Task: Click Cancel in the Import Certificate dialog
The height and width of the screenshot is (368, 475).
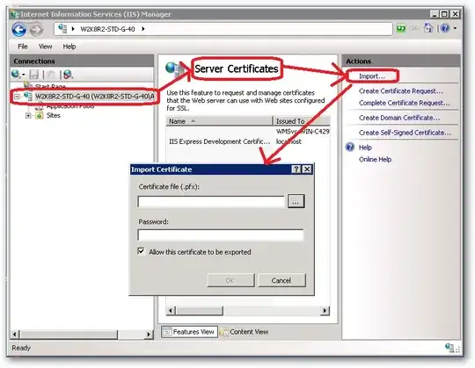Action: click(x=281, y=280)
